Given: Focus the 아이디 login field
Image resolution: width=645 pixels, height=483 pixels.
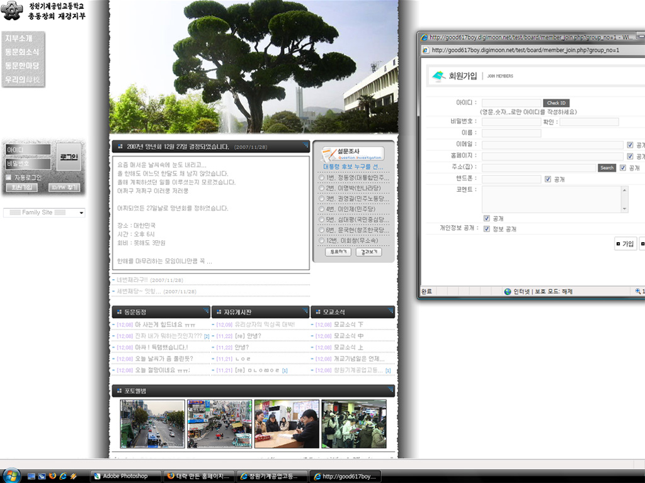Looking at the screenshot, I should 28,150.
